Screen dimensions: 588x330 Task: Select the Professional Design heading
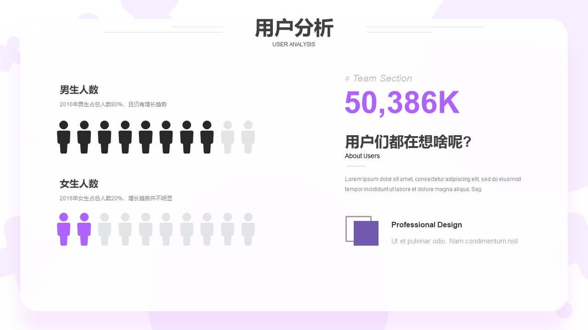point(427,225)
